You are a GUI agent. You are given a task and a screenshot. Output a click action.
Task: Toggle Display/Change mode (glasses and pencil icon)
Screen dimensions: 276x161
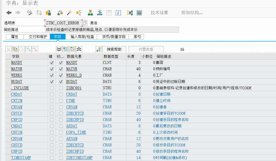tap(29, 13)
